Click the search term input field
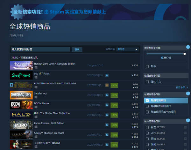The width and height of the screenshot is (191, 150). coord(40,49)
